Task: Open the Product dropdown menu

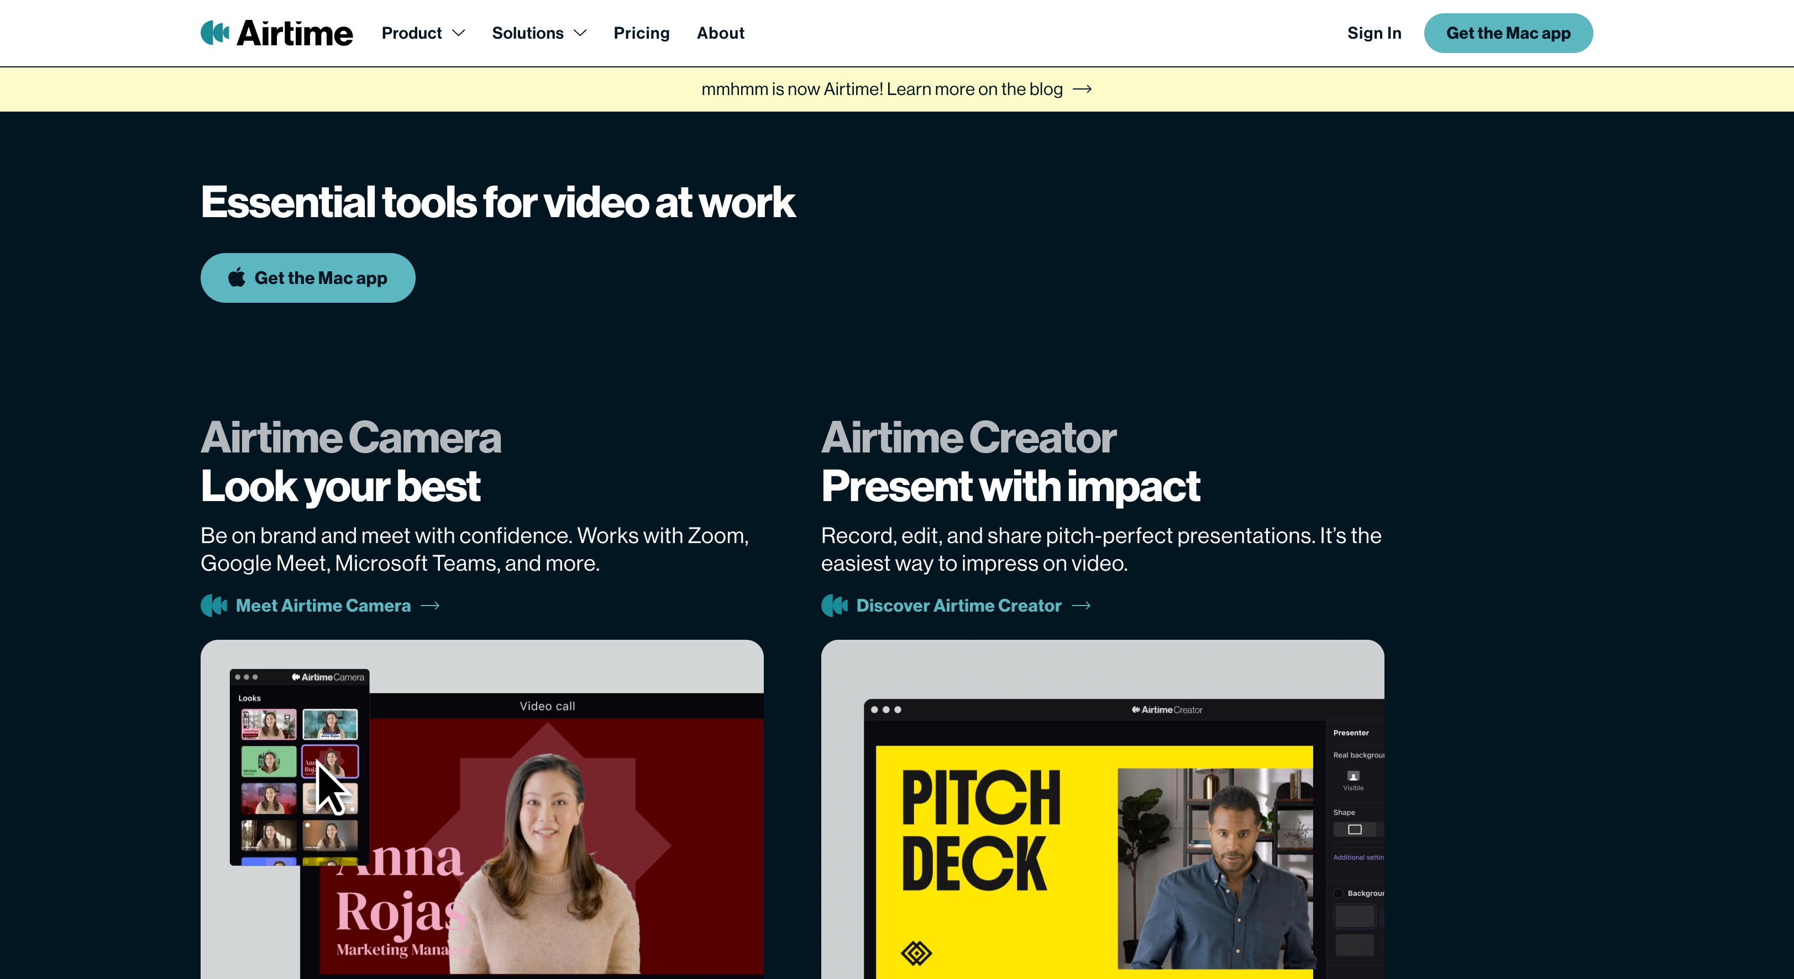Action: coord(423,33)
